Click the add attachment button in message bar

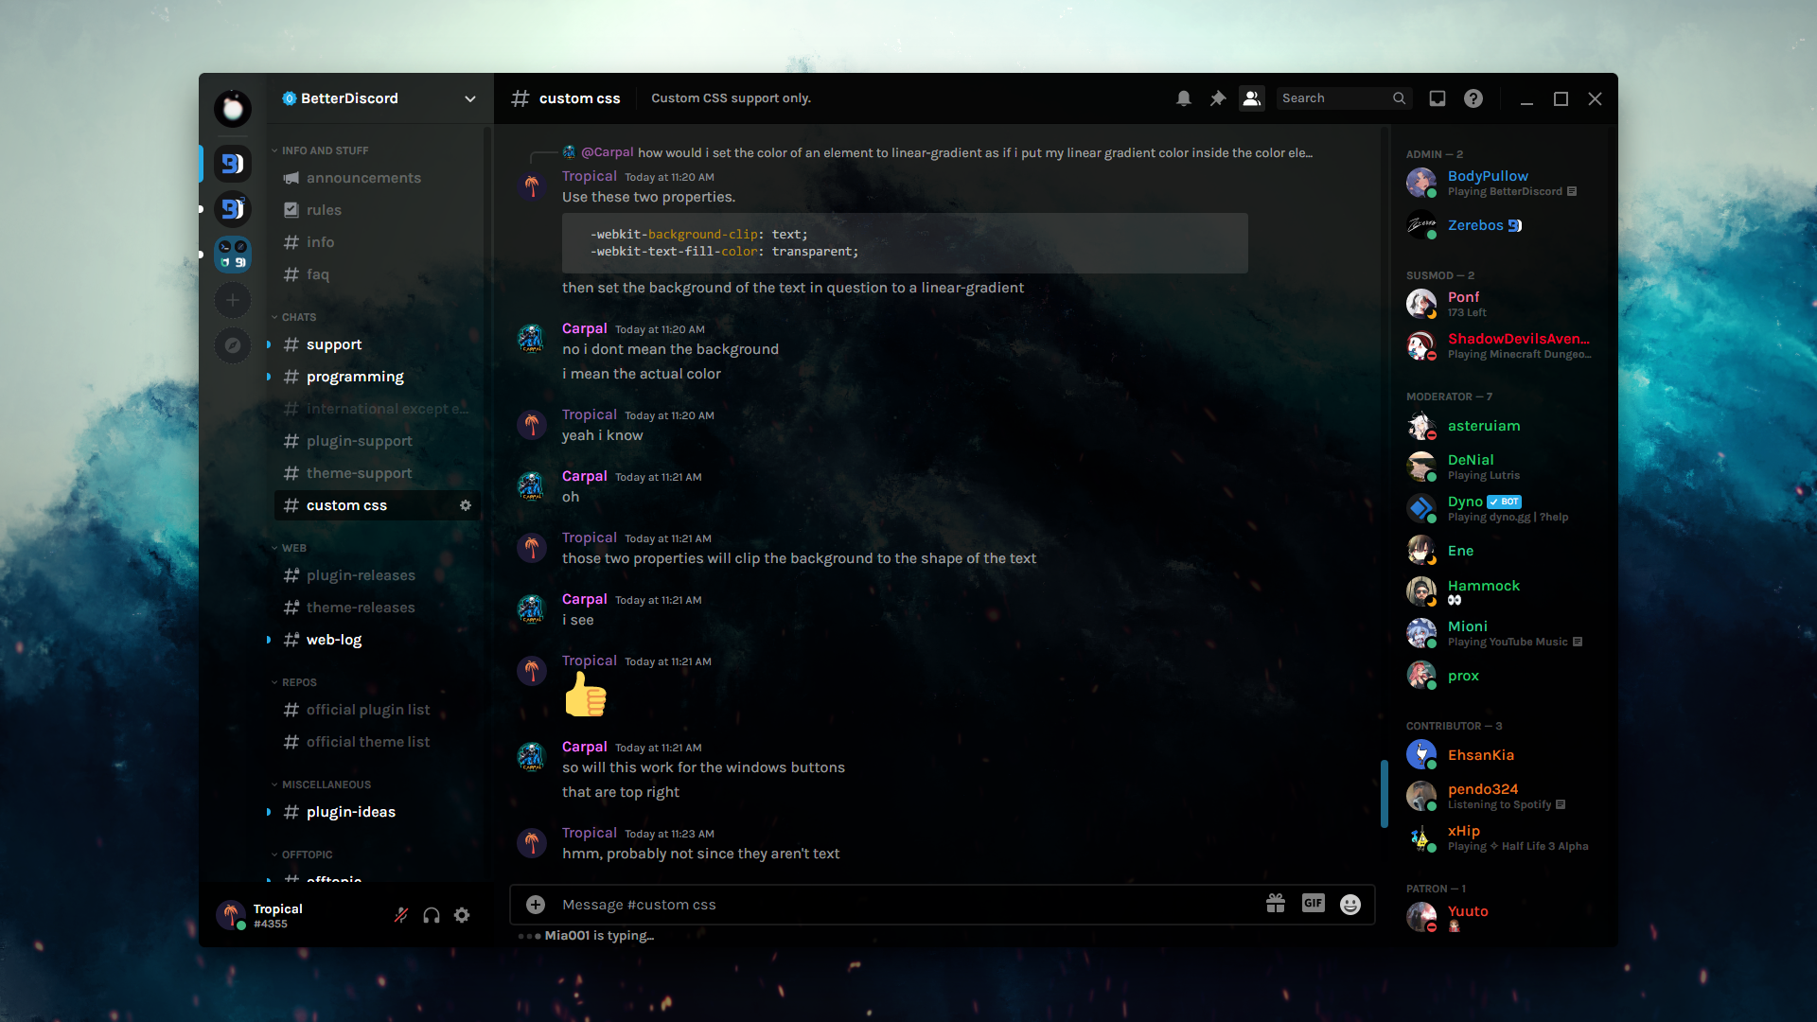tap(536, 904)
